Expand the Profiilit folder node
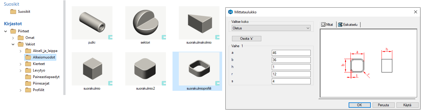Image resolution: width=421 pixels, height=111 pixels. 20,90
